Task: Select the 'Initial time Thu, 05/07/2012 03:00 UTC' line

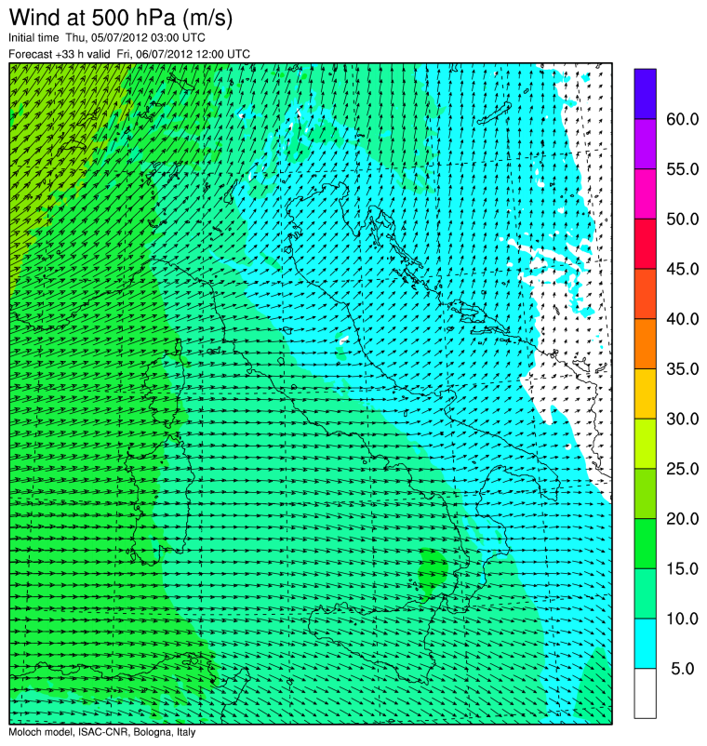Action: pos(107,37)
